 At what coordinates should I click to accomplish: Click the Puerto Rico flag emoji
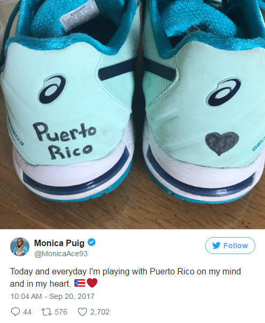[80, 283]
